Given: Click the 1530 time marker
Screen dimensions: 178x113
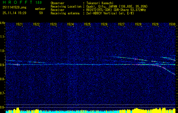Looking at the screenshot, I should point(172,24).
